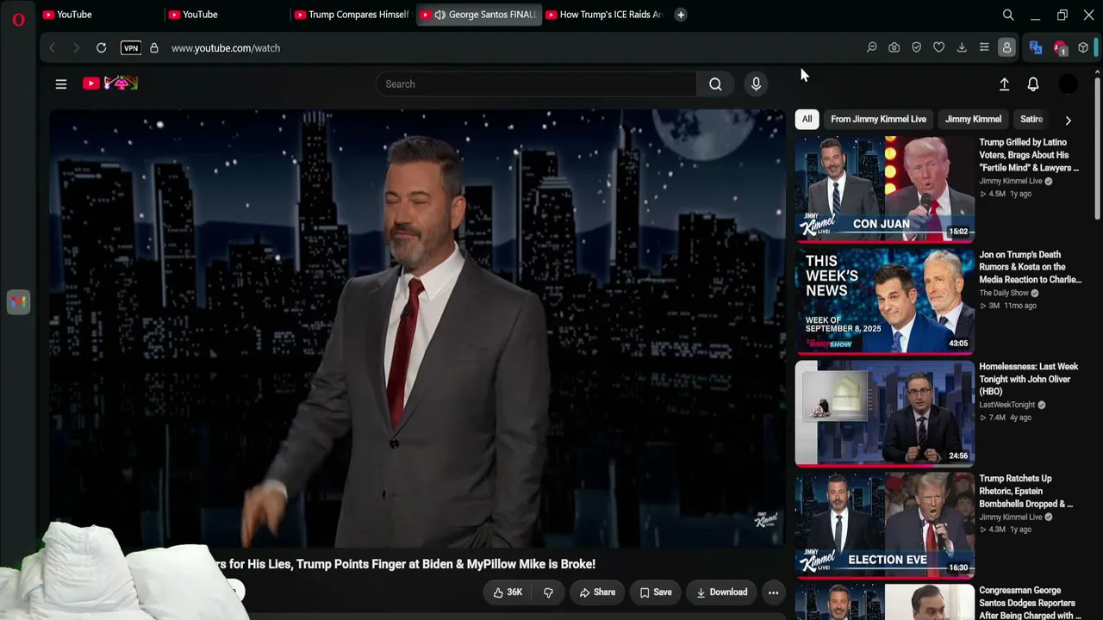Open a new browser tab
Viewport: 1103px width, 620px height.
pyautogui.click(x=681, y=15)
